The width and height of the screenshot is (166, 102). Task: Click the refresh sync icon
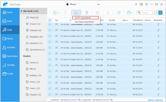click(x=97, y=13)
